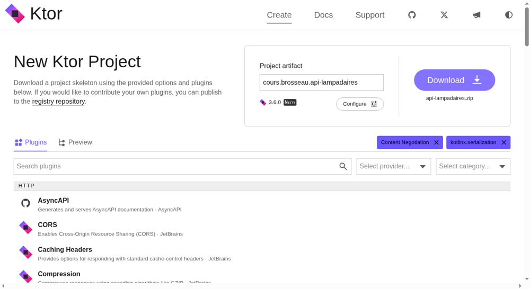Open the Select category dropdown
The height and width of the screenshot is (289, 530).
473,166
